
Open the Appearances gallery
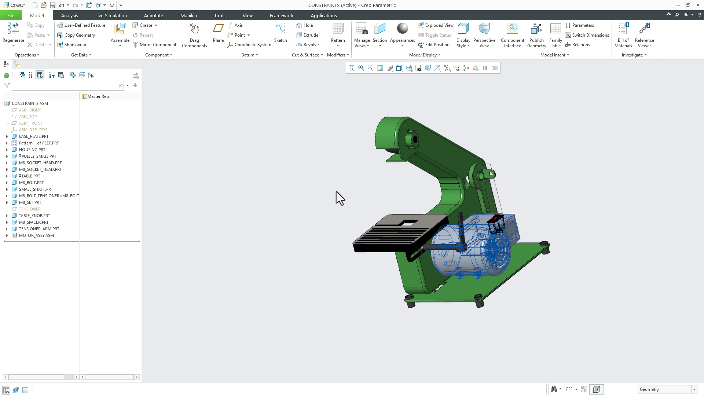(x=402, y=35)
